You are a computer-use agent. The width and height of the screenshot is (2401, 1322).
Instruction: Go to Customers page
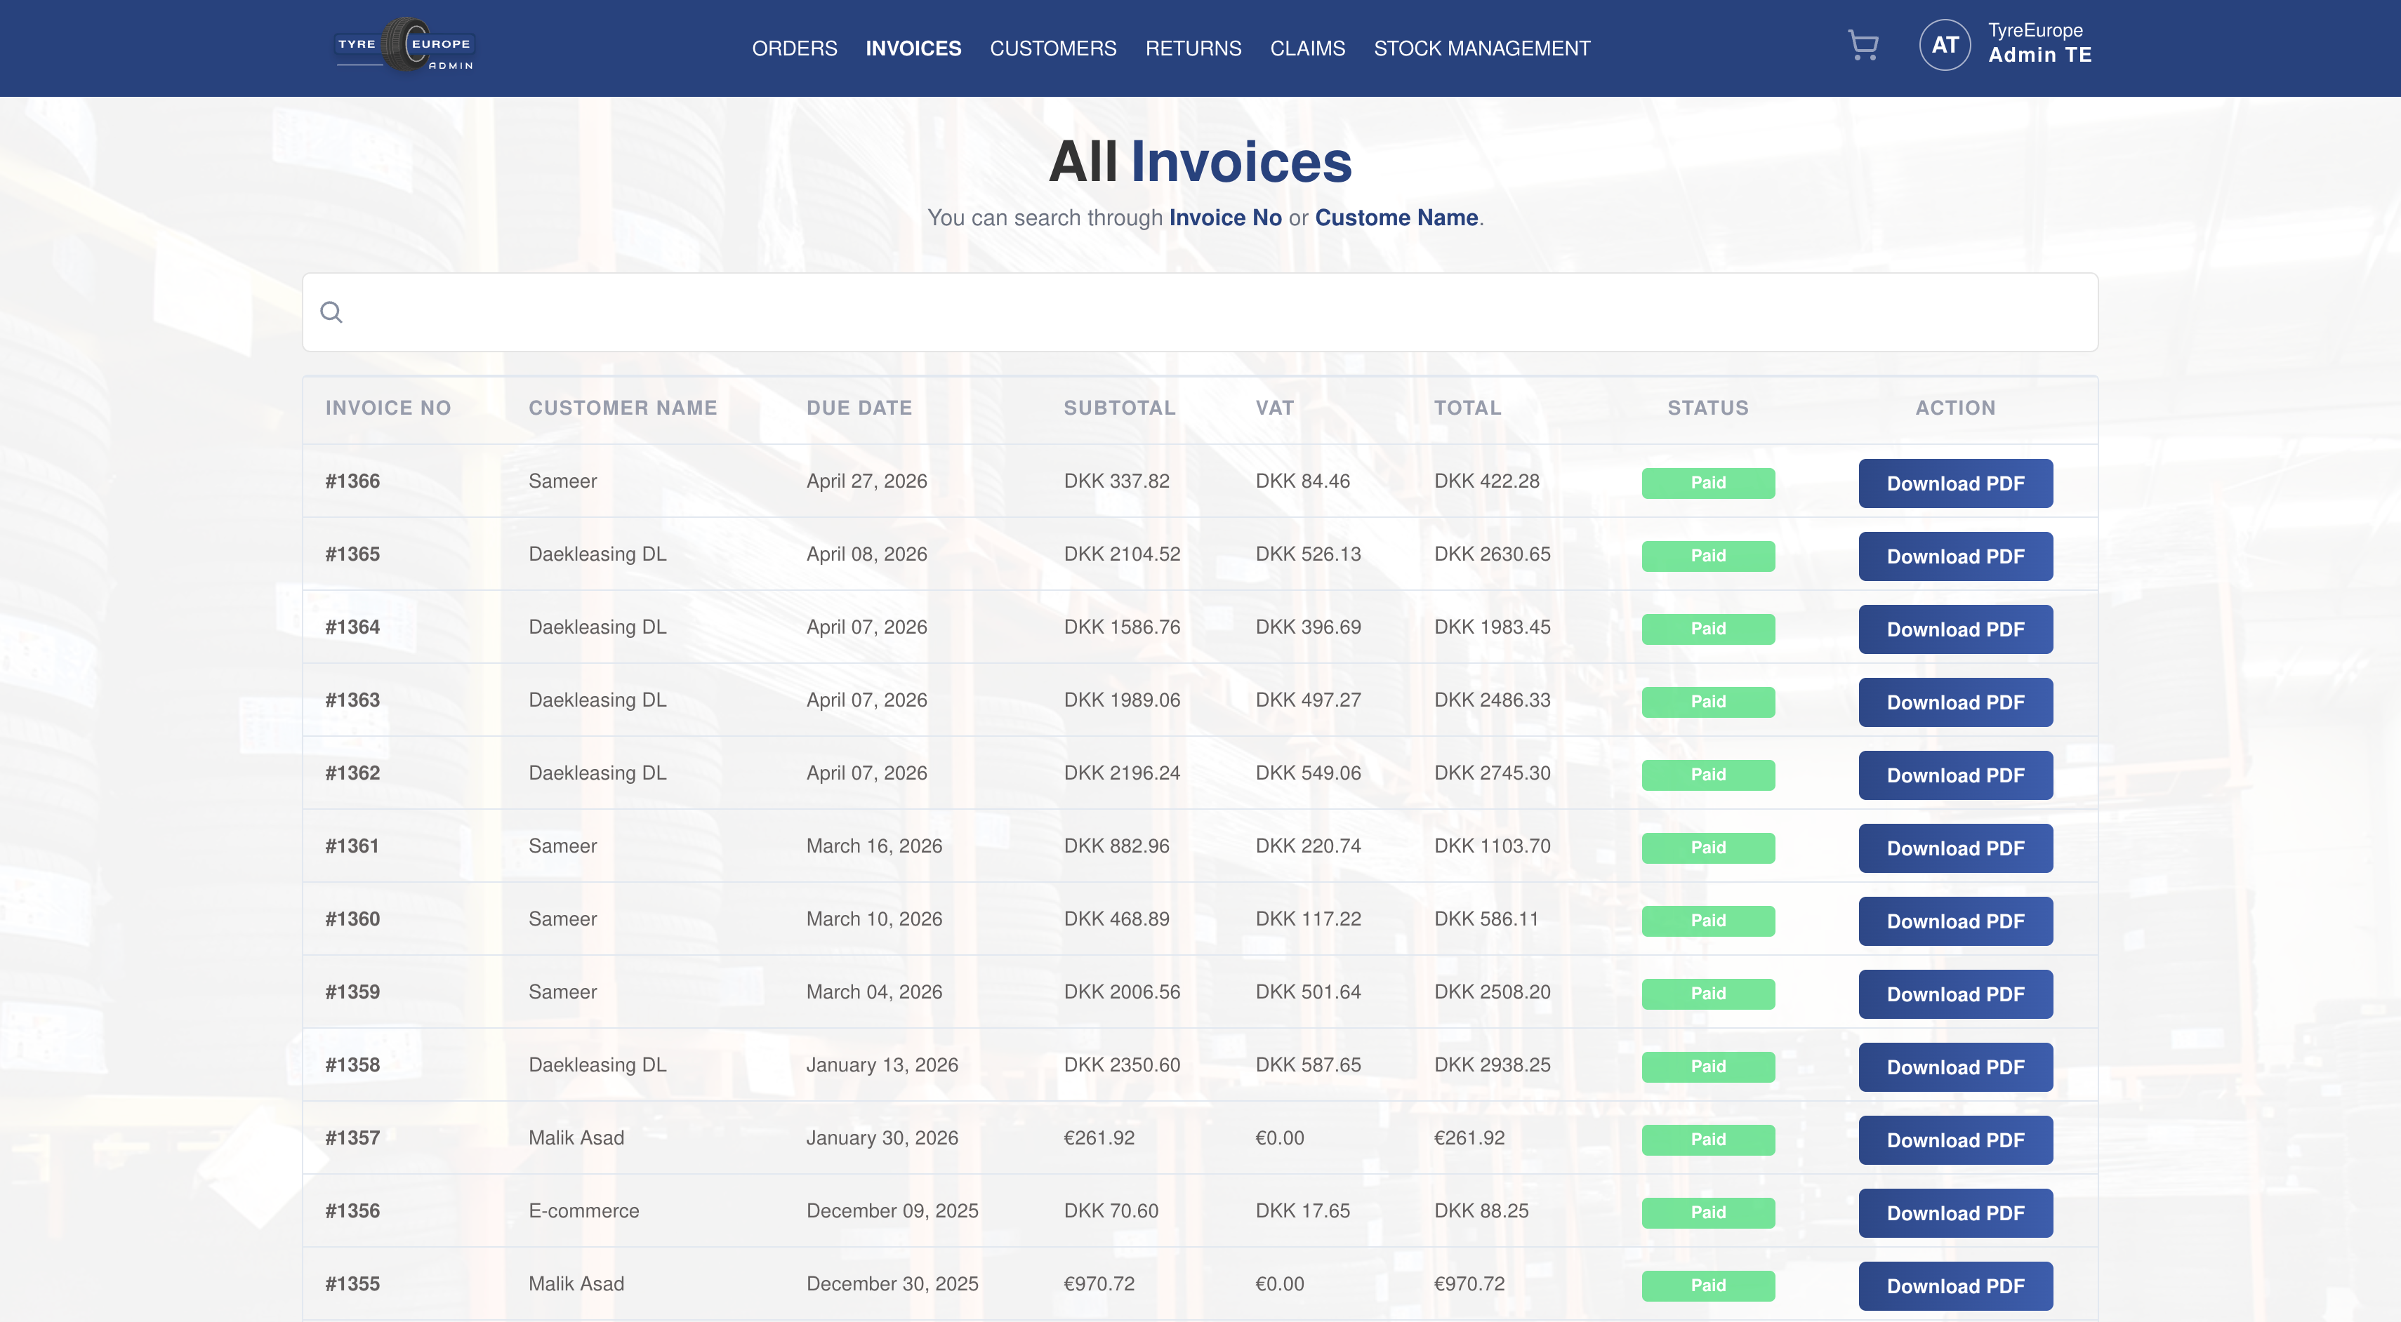click(x=1052, y=48)
